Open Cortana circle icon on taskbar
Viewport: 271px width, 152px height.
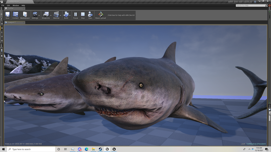click(59, 149)
